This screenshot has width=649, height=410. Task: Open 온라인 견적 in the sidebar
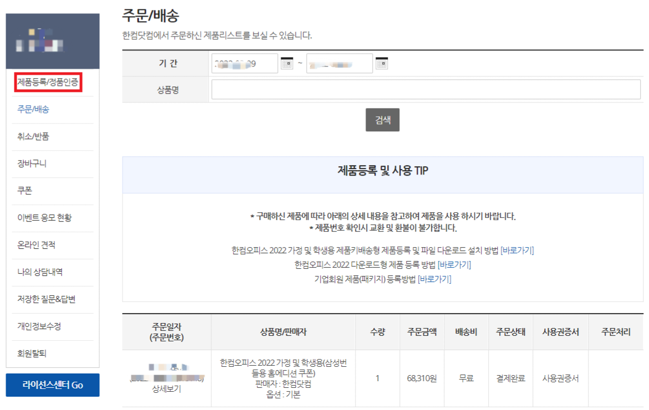click(x=36, y=245)
